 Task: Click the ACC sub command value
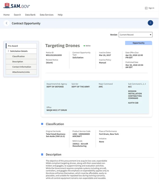[130, 87]
